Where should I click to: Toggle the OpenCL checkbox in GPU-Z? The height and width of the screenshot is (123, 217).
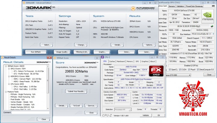click(x=170, y=69)
